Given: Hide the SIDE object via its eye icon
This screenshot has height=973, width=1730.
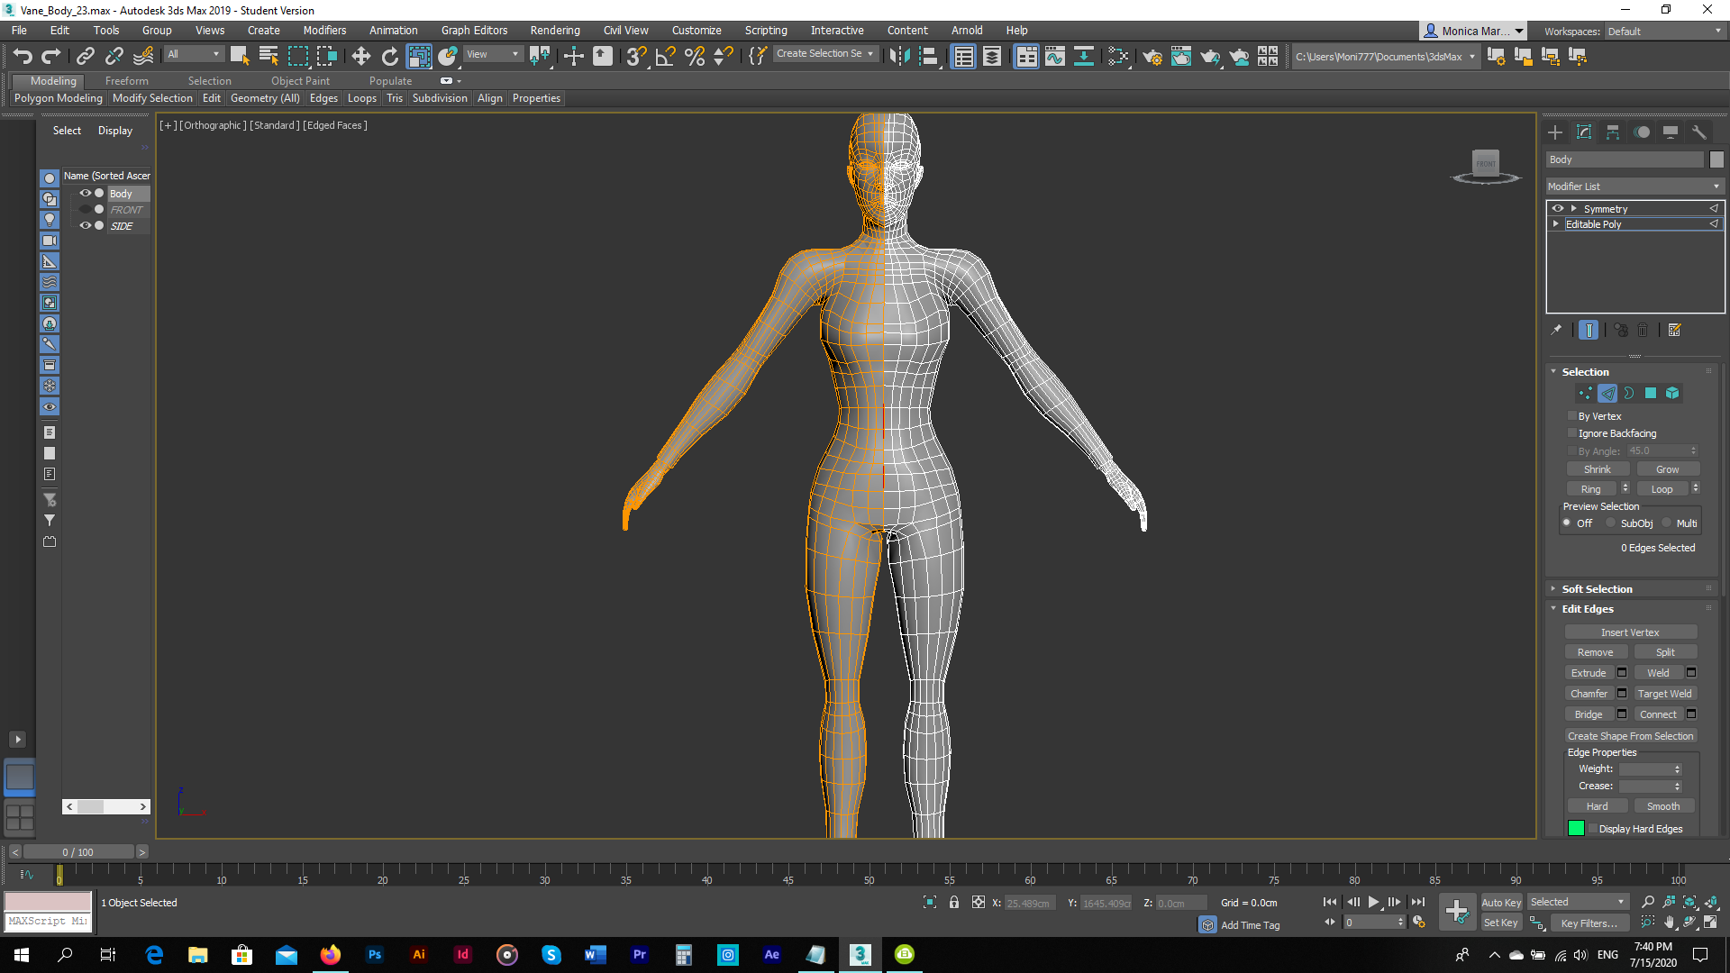Looking at the screenshot, I should click(x=86, y=225).
